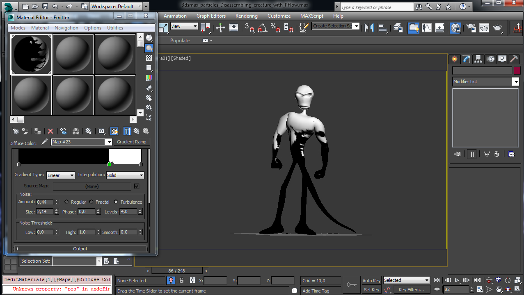Screen dimensions: 524x295
Task: Open the Modes menu in Material Editor
Action: pyautogui.click(x=18, y=28)
